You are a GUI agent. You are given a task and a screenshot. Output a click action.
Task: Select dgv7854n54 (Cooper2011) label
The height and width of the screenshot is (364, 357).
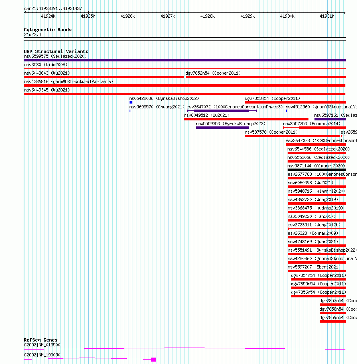point(318,275)
